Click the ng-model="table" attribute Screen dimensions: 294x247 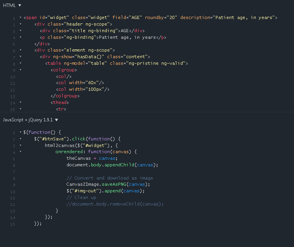pos(85,63)
